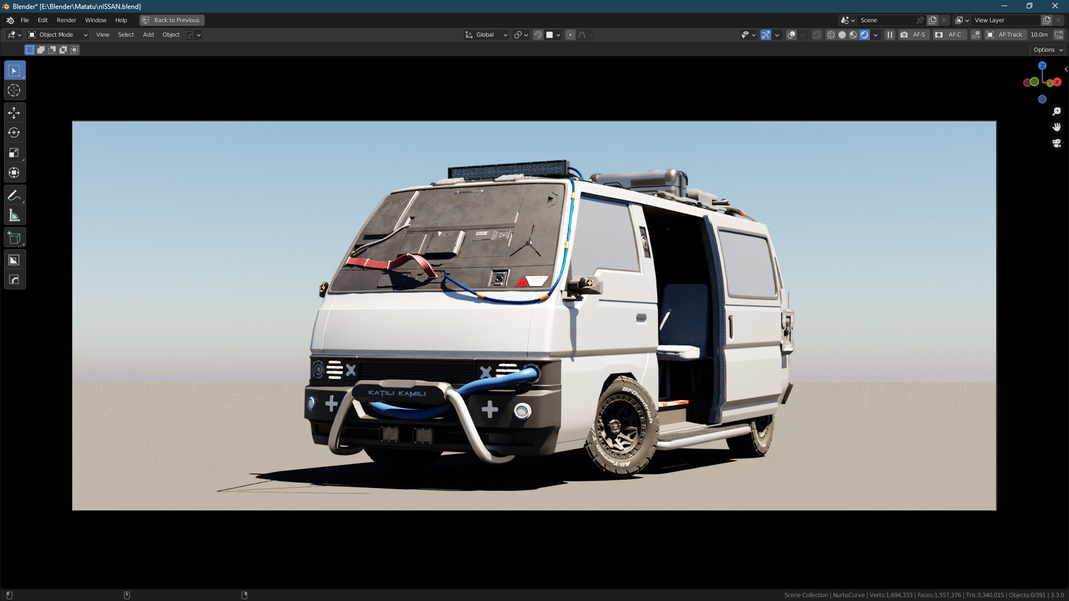
Task: Click the zoom magnifier in viewport sidebar
Action: pos(1057,111)
